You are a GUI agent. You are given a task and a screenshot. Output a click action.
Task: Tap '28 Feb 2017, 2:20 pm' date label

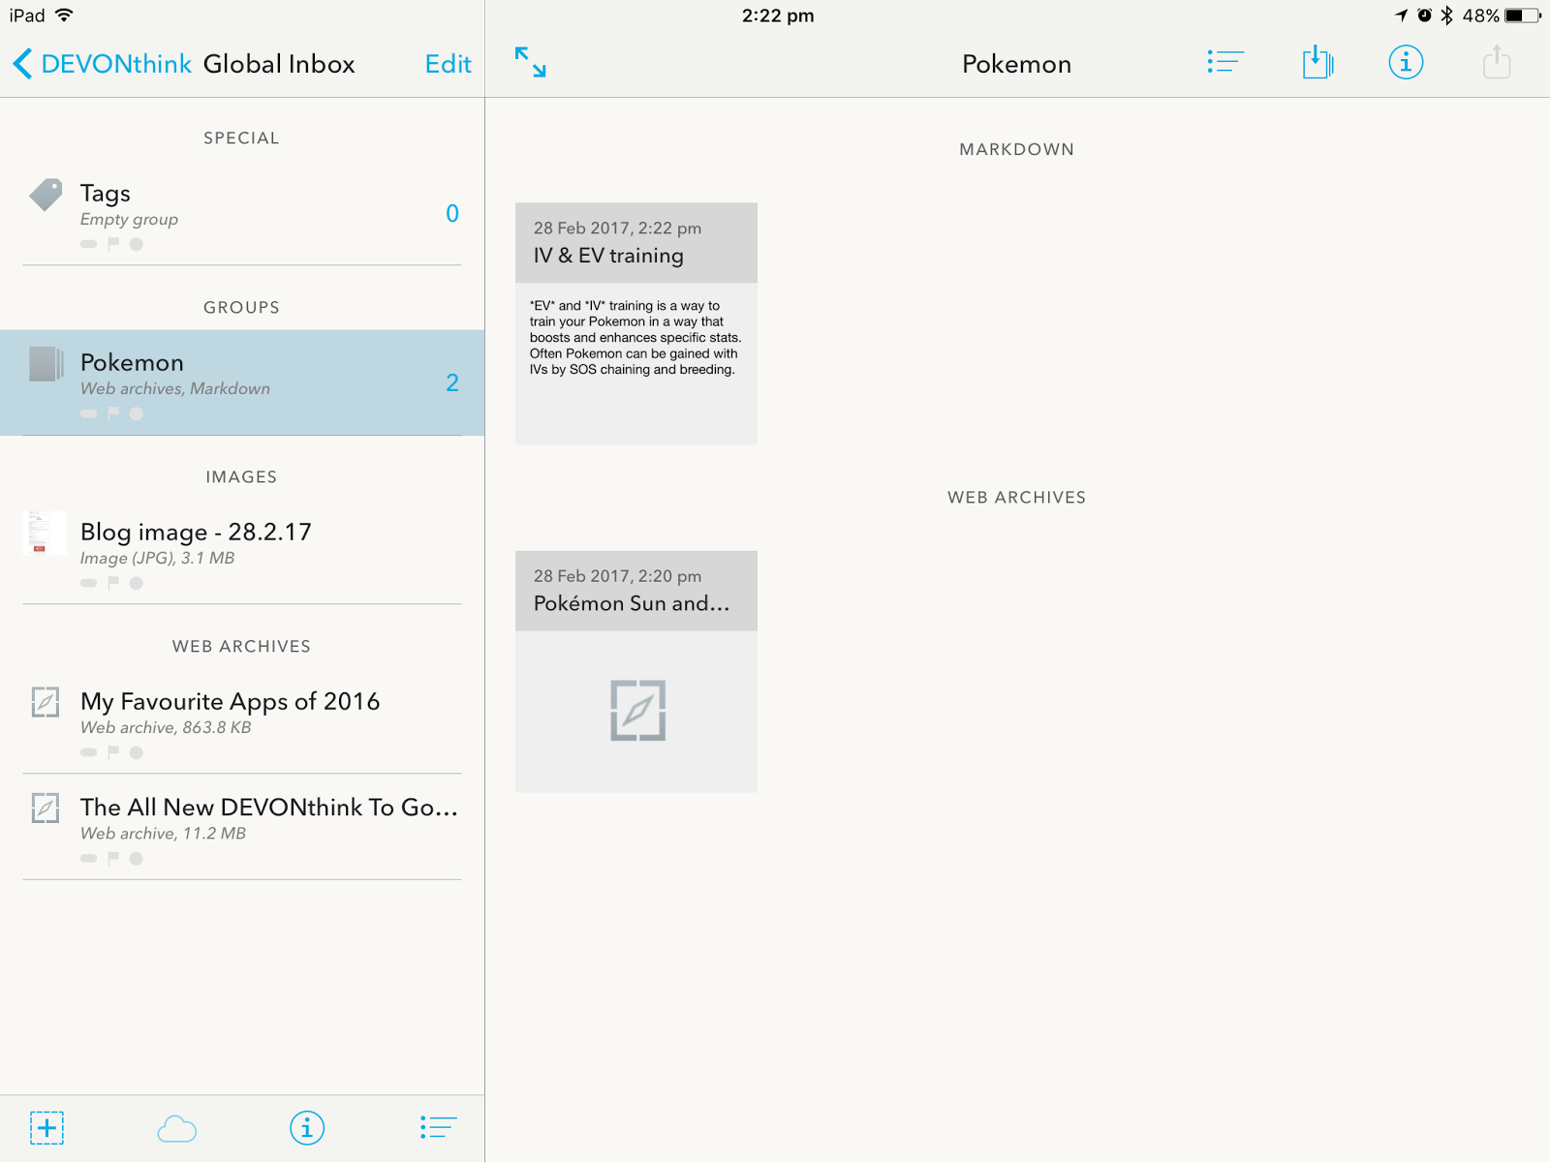[x=617, y=576]
